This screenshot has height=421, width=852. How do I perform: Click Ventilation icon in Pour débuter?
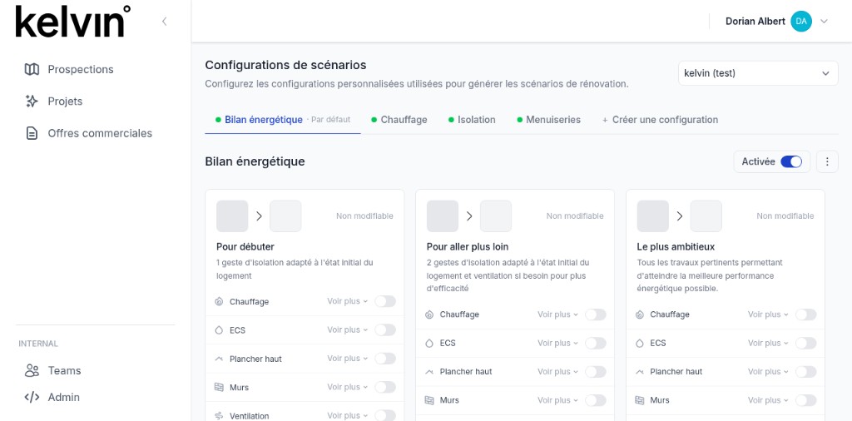click(x=219, y=416)
